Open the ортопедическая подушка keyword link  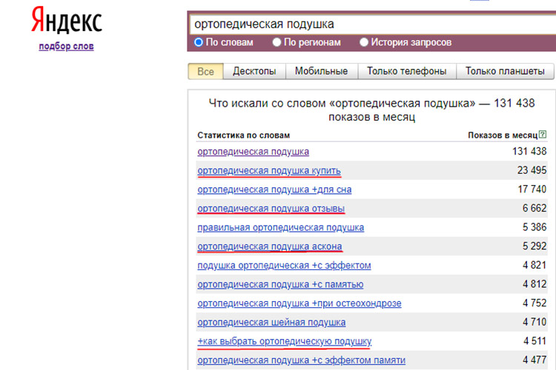coord(254,152)
